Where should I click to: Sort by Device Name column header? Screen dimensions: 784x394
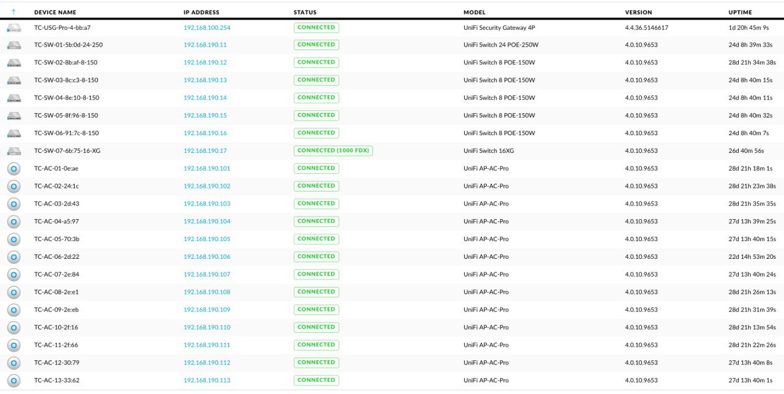[x=55, y=12]
